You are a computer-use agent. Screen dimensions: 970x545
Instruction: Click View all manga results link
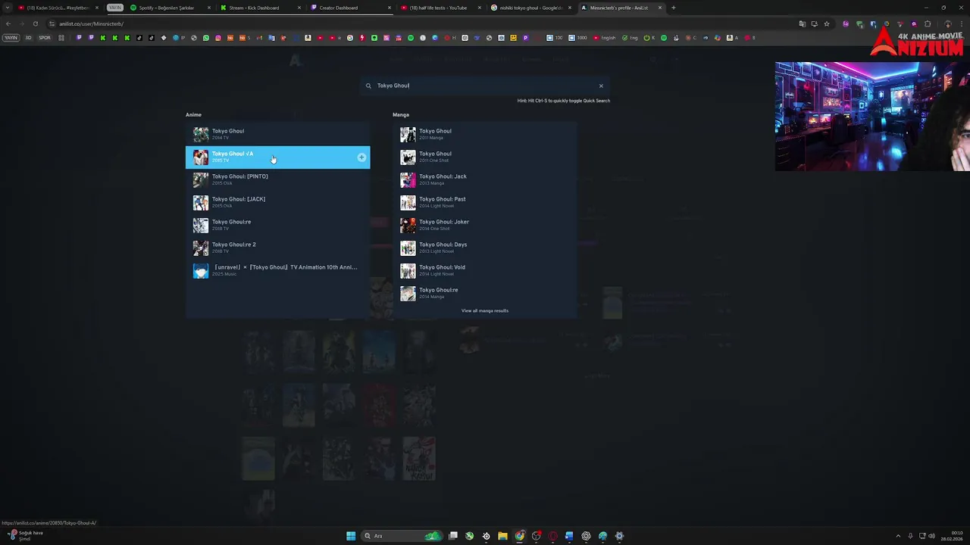(485, 310)
